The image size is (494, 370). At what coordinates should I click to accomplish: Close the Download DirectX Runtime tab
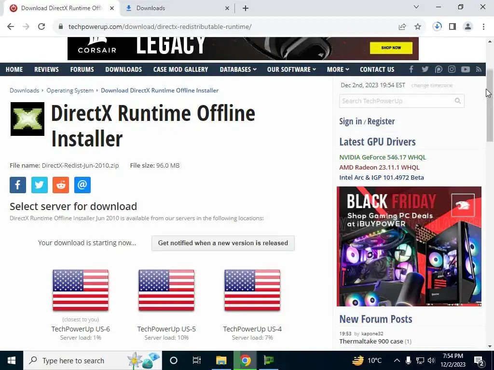112,8
